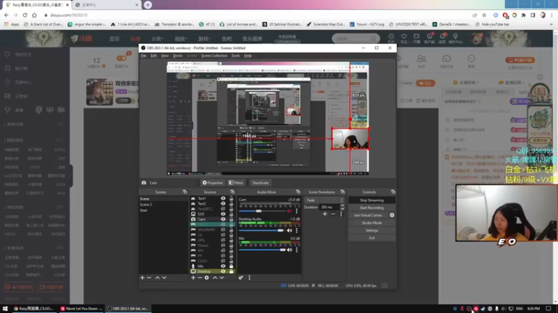
Task: Mute the Mic audio channel
Action: pyautogui.click(x=289, y=250)
